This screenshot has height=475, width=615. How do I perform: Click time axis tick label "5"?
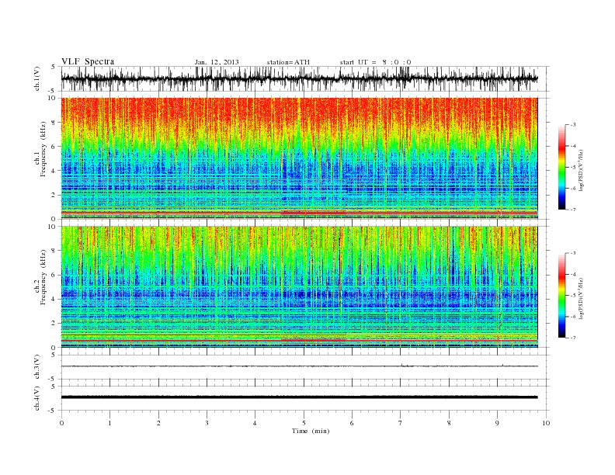[304, 423]
